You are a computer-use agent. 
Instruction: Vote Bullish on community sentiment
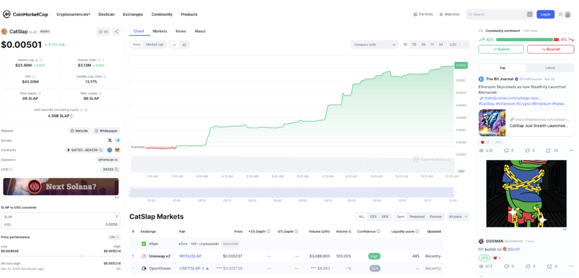point(501,49)
